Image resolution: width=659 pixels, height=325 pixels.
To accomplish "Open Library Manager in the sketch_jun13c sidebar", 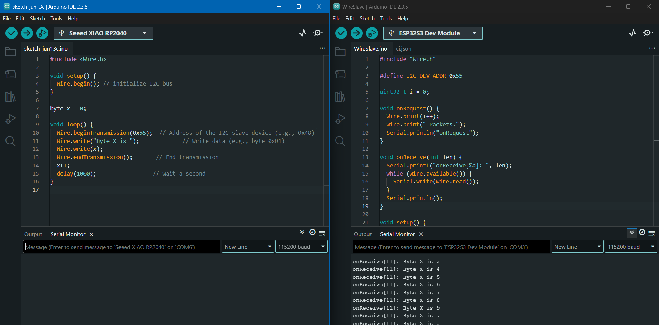I will [11, 97].
